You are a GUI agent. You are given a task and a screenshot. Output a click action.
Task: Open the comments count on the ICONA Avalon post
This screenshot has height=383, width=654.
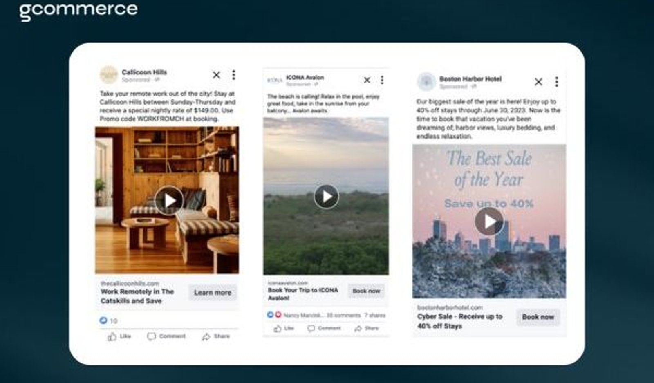coord(343,315)
